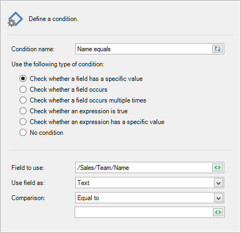Click the 'Field to use:' label
This screenshot has height=233, width=241.
pyautogui.click(x=28, y=168)
